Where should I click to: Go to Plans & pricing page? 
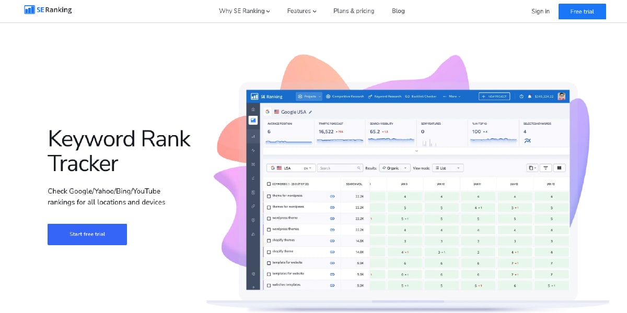tap(354, 11)
